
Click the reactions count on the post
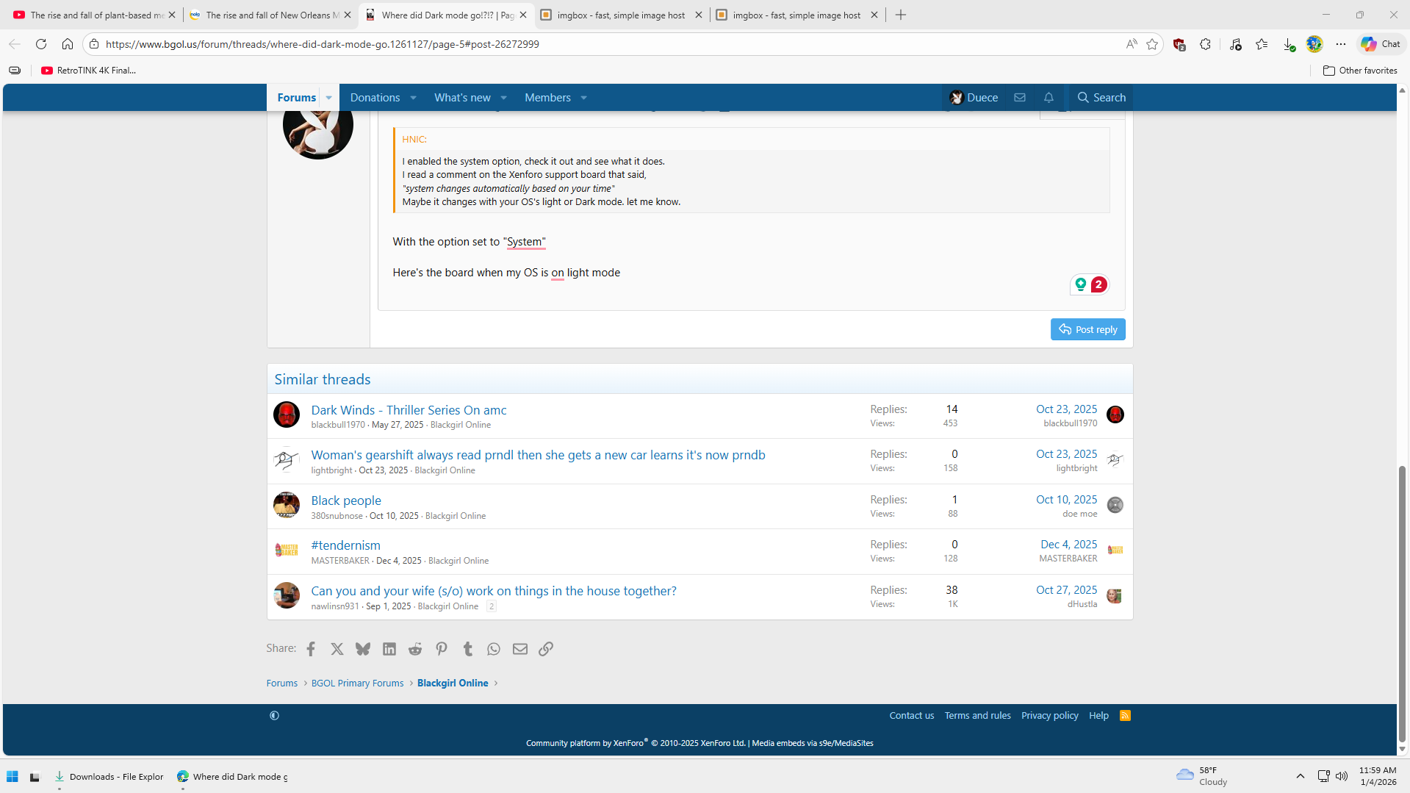coord(1090,284)
